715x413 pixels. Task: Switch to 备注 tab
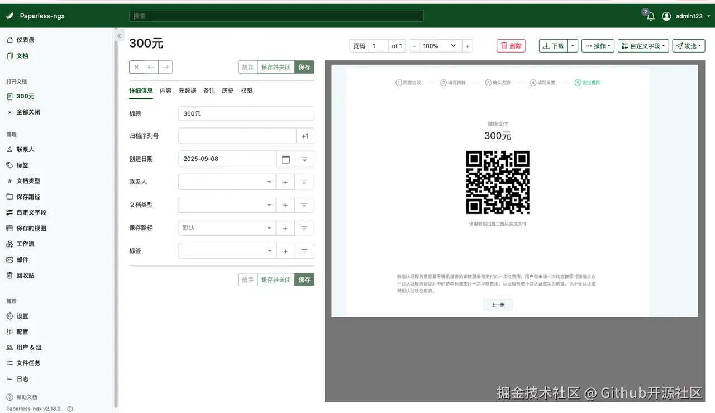point(209,91)
